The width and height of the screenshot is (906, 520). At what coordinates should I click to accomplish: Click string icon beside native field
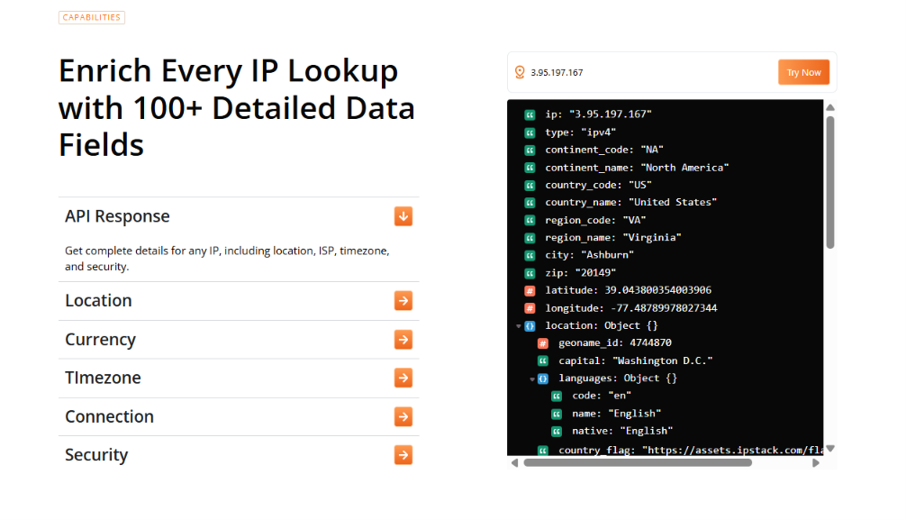(557, 432)
